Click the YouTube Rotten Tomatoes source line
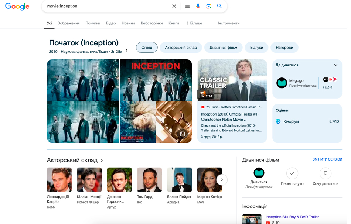This screenshot has width=351, height=224. [x=232, y=107]
